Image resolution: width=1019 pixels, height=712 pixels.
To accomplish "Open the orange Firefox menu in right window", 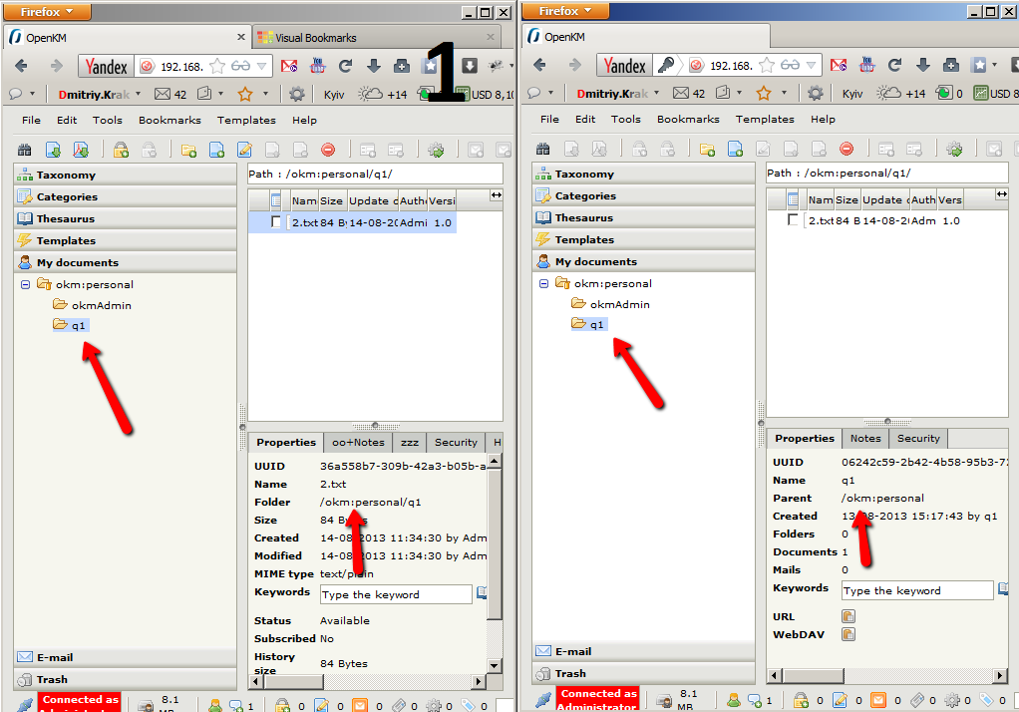I will click(566, 11).
